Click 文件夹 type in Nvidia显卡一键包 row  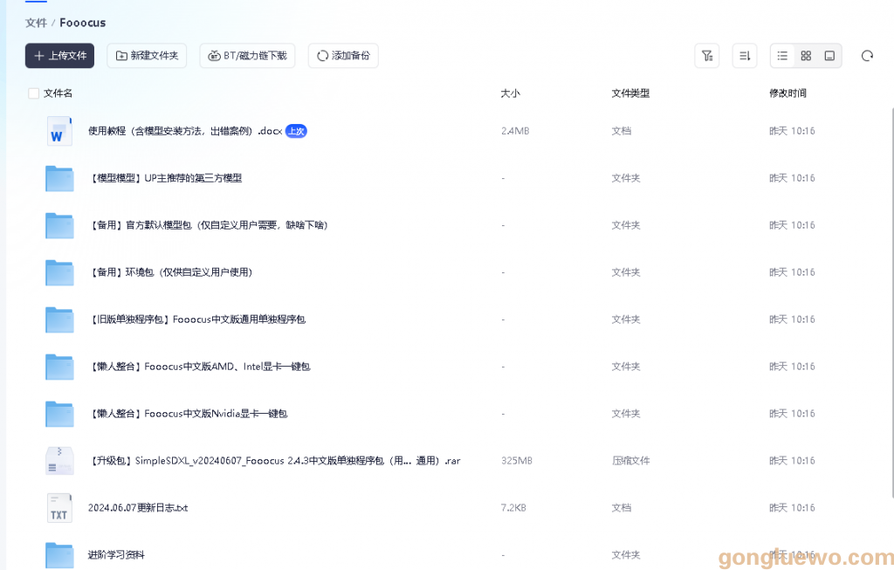(x=626, y=414)
